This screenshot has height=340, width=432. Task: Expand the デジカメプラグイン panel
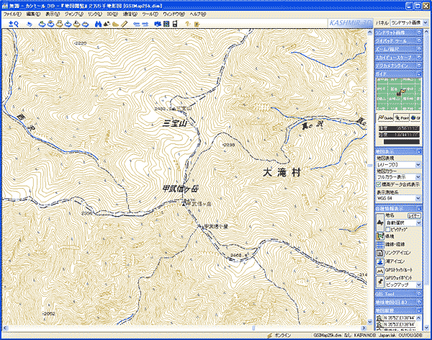click(419, 66)
